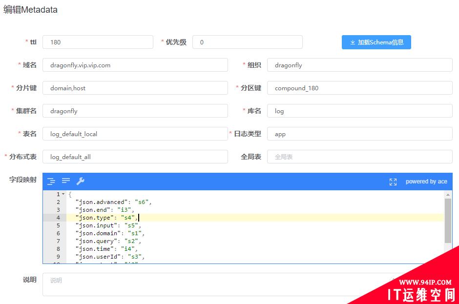Click the editor scrollbar up arrow
Image resolution: width=459 pixels, height=304 pixels.
coord(448,195)
